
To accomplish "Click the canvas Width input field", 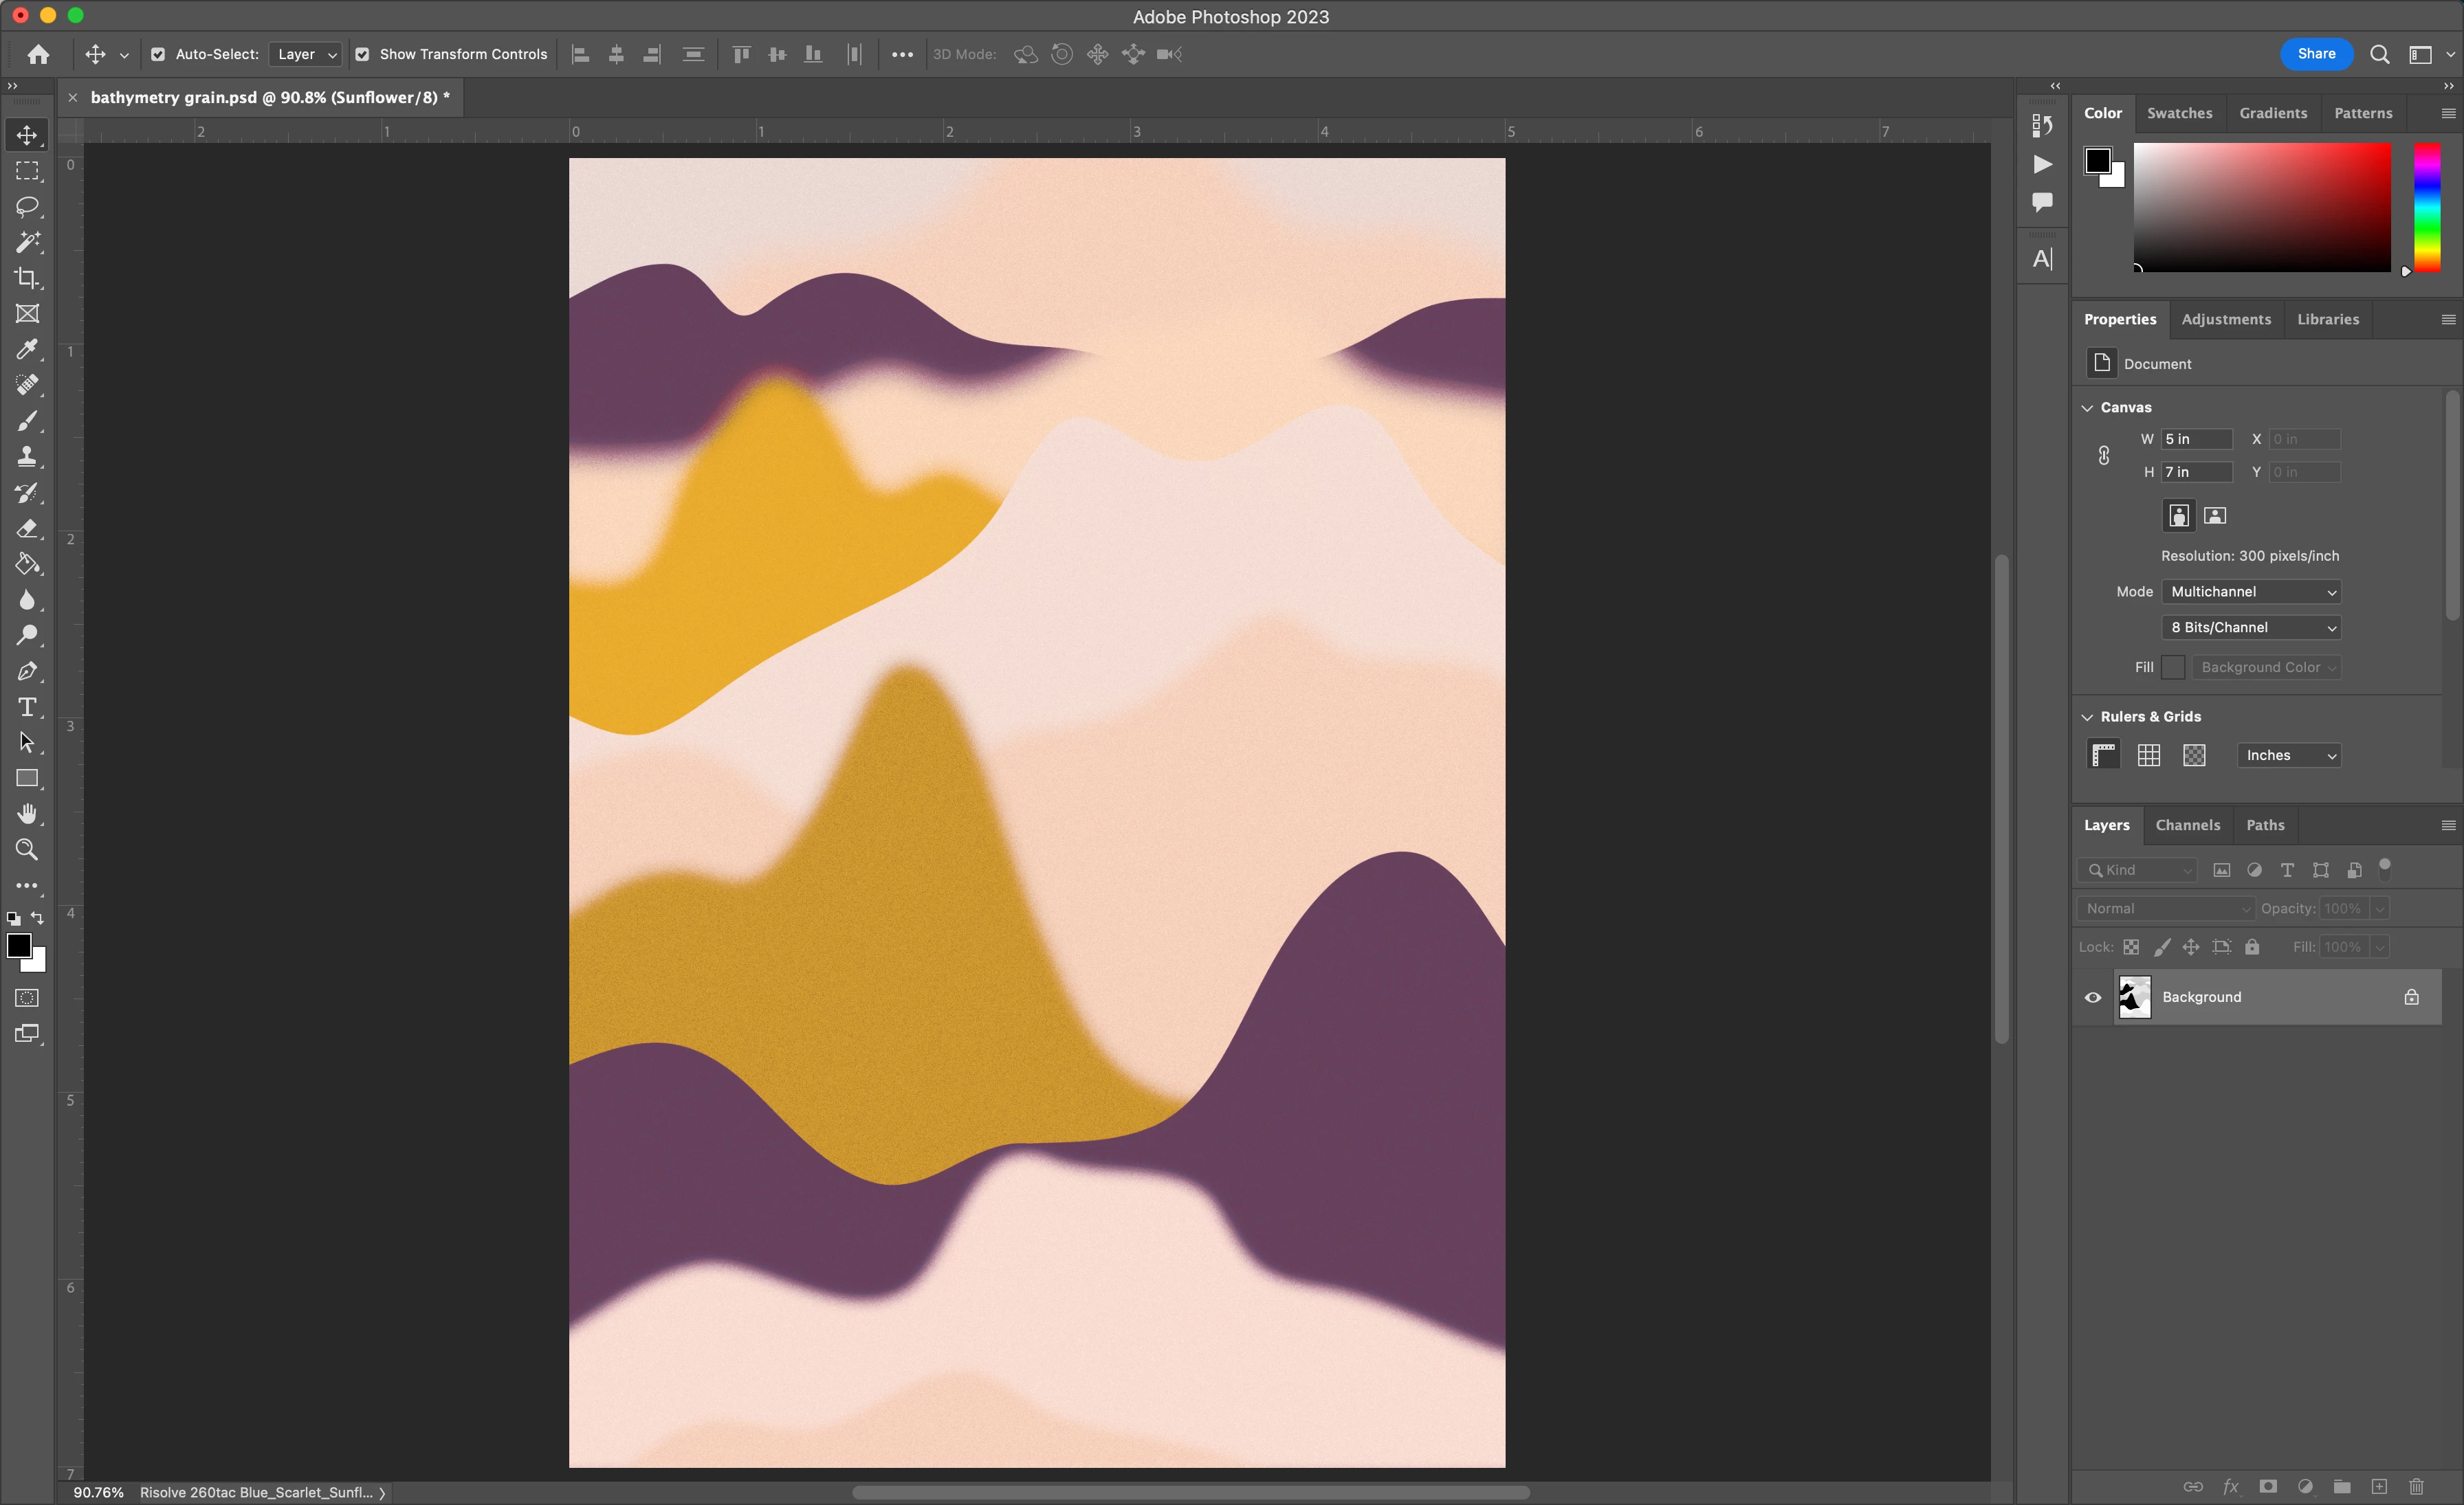I will 2196,440.
